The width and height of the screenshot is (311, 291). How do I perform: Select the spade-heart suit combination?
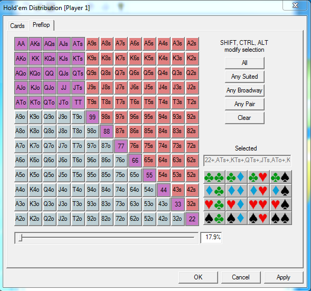[258, 218]
